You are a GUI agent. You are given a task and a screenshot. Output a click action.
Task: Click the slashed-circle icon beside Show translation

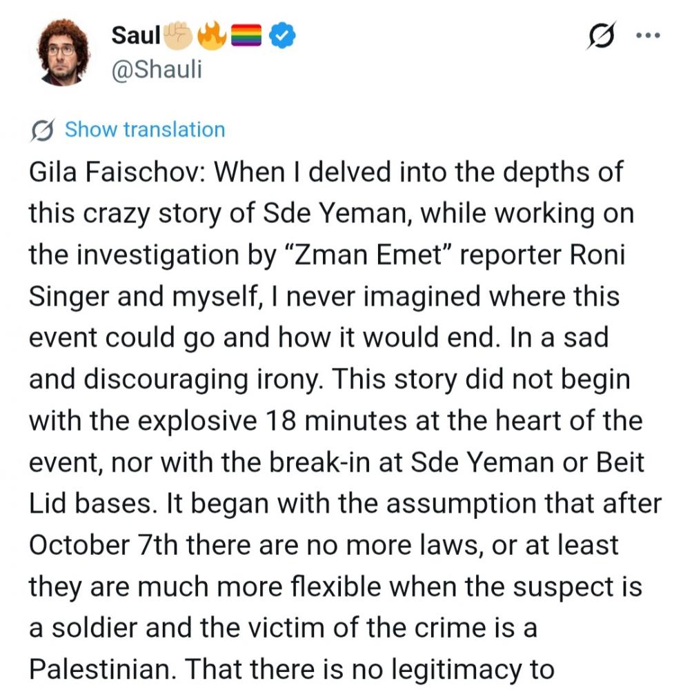(43, 130)
